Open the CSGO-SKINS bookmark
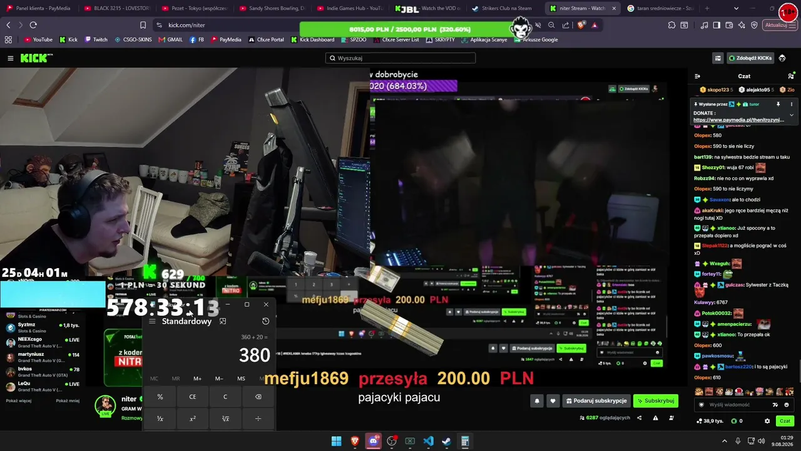This screenshot has height=451, width=801. 133,39
